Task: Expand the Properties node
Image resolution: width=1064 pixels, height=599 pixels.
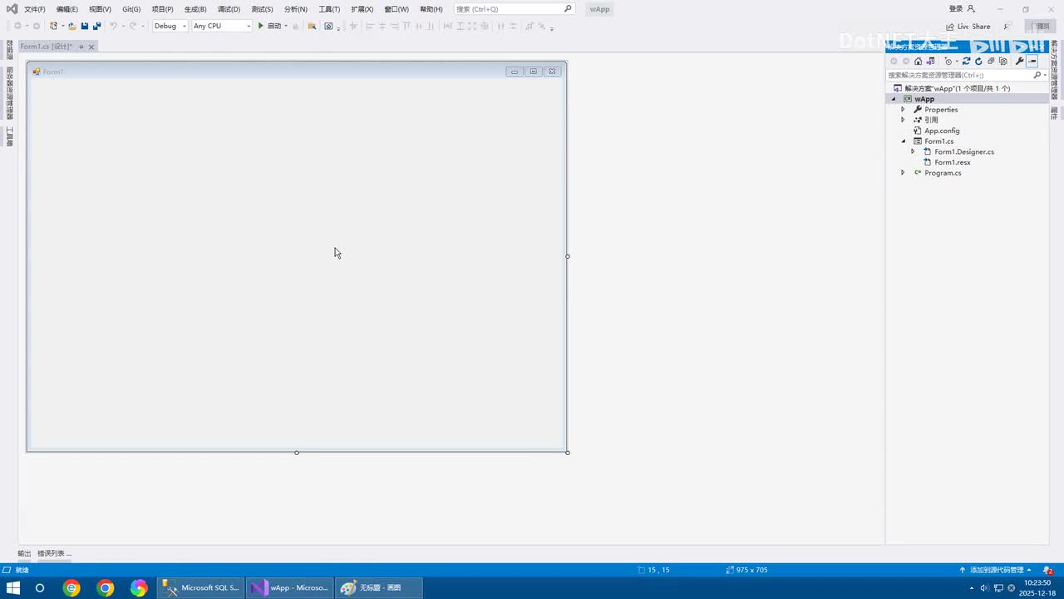Action: pyautogui.click(x=903, y=110)
